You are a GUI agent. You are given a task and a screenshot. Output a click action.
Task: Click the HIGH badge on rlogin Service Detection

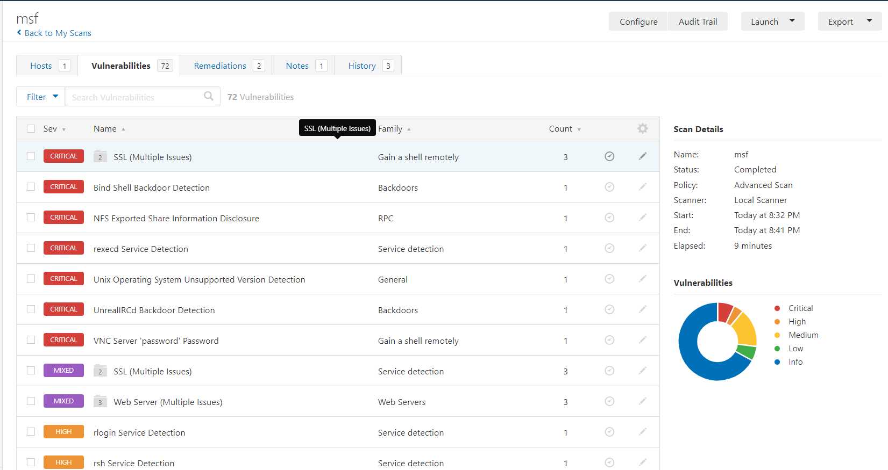(63, 431)
